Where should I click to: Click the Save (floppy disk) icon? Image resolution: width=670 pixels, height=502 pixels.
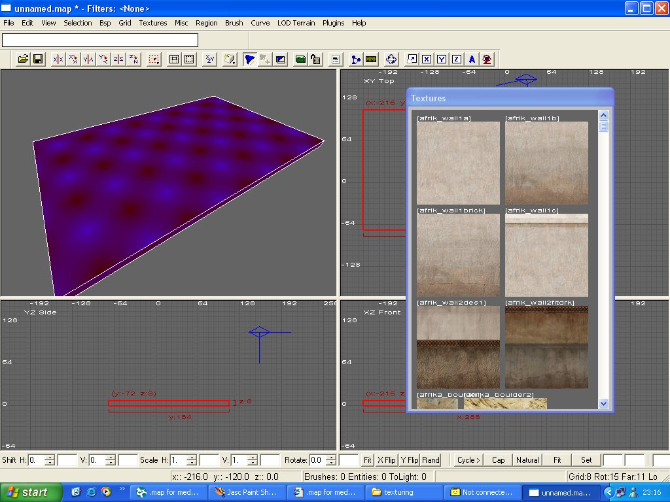pos(38,59)
